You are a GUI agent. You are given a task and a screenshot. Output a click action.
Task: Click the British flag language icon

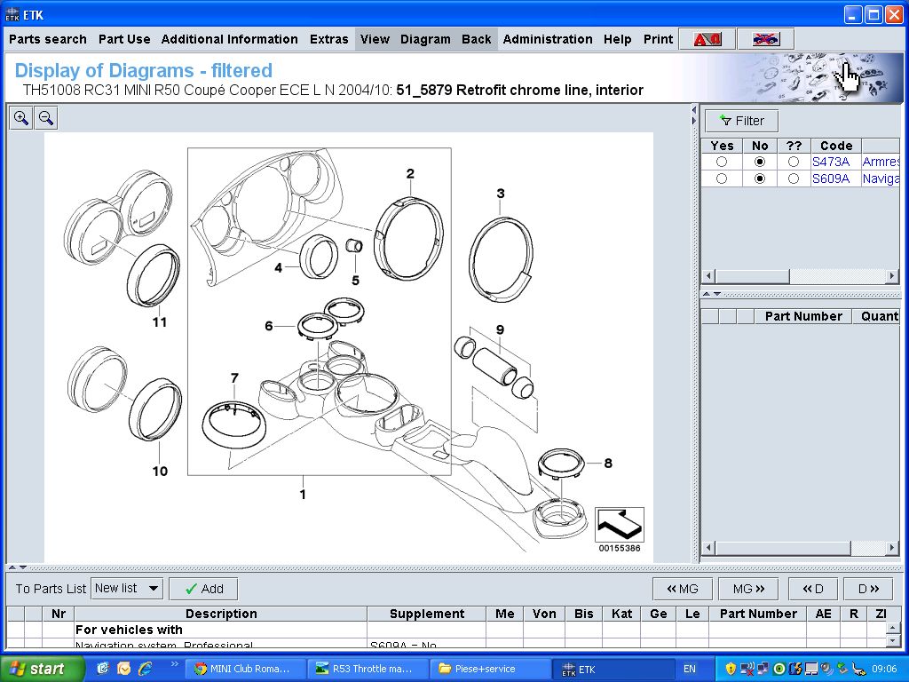click(765, 39)
